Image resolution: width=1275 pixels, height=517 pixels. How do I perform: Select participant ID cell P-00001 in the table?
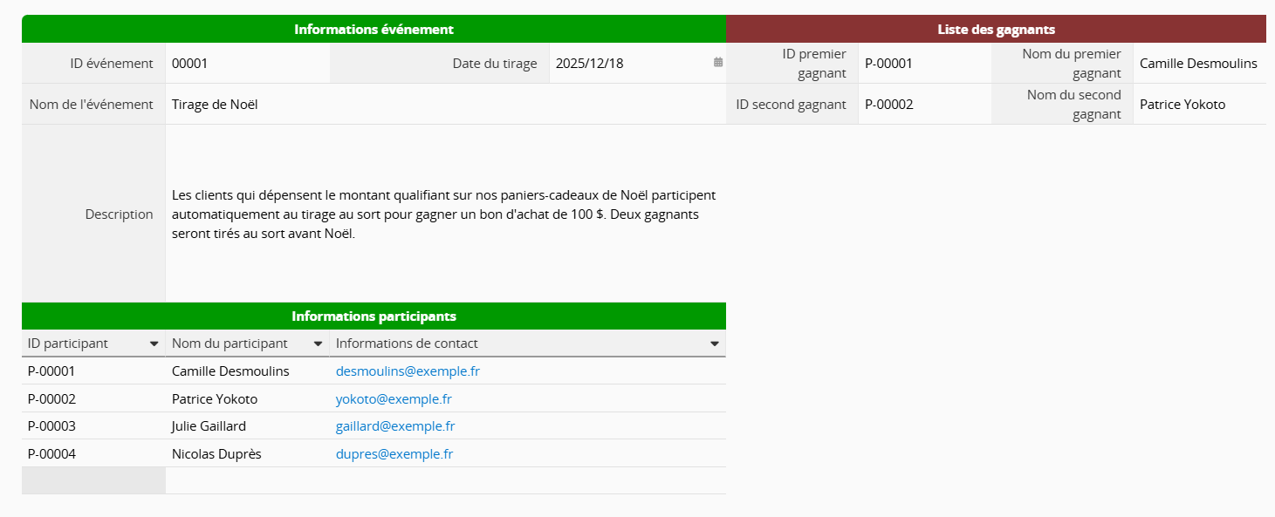pos(93,371)
